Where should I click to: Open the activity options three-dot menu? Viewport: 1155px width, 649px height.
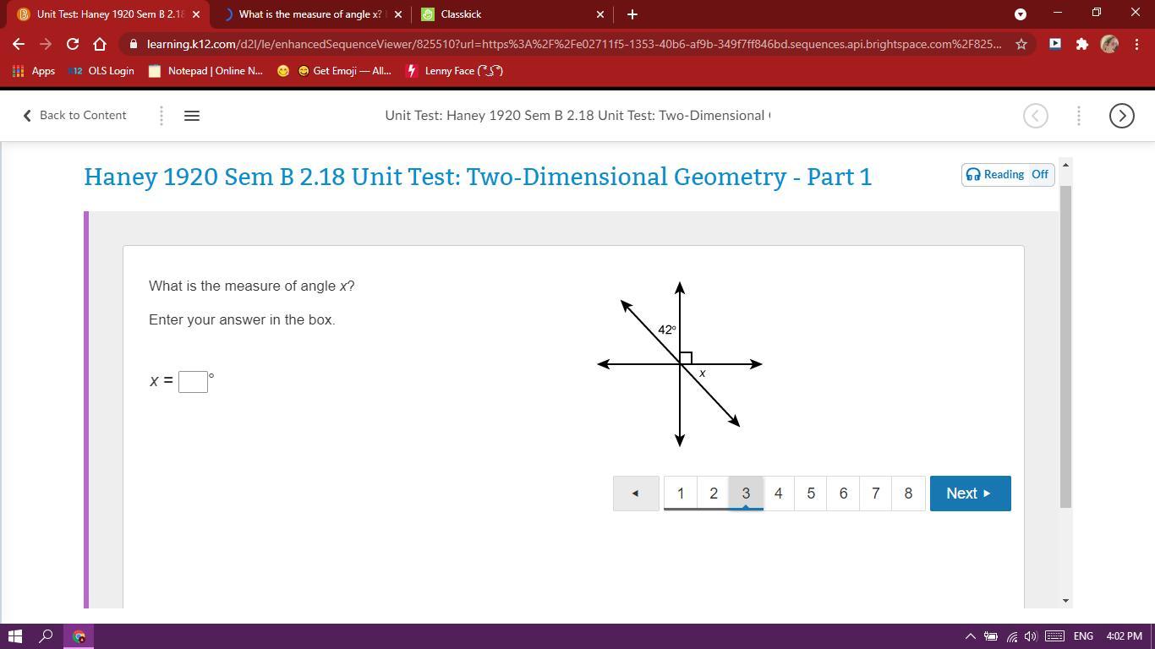(x=1079, y=116)
